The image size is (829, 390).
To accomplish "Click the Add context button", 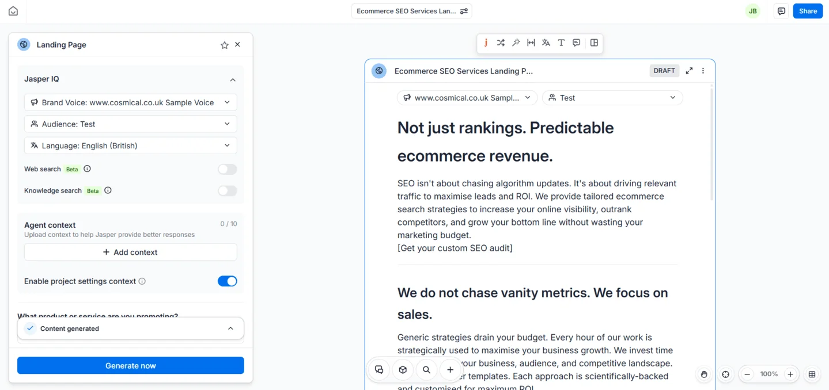I will pyautogui.click(x=130, y=252).
